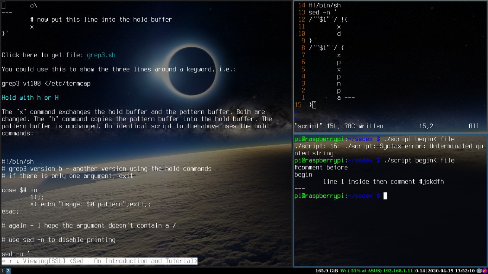Image resolution: width=488 pixels, height=274 pixels.
Task: Click the terminal prompt cursor block
Action: 385,196
